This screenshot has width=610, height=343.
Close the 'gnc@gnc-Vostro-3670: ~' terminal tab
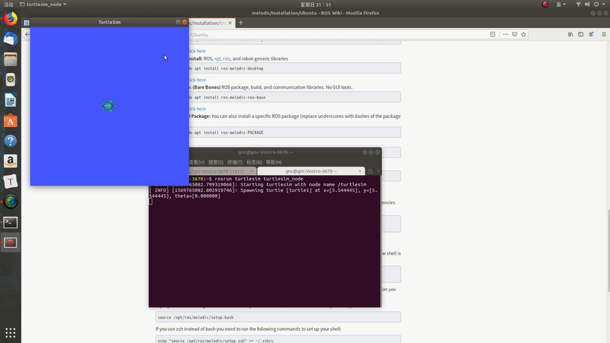pos(360,171)
